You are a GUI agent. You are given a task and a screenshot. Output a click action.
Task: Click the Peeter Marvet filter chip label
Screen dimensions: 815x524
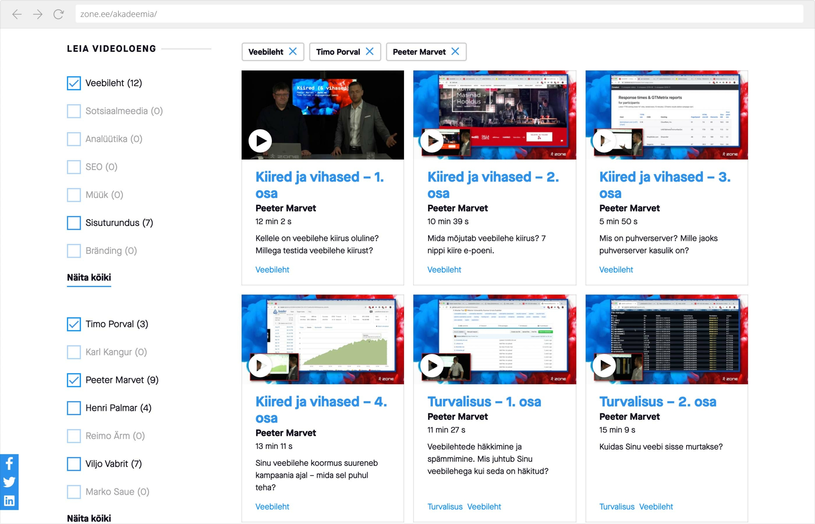pos(419,52)
